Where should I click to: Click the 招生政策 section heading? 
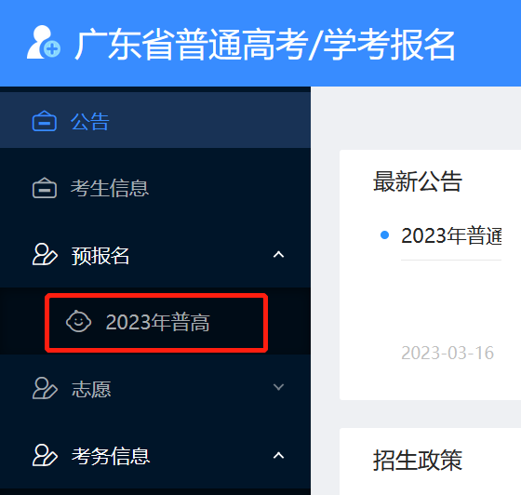[x=418, y=461]
